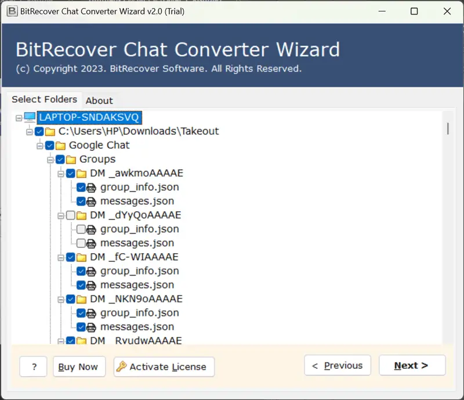
Task: Open the About tab
Action: (x=99, y=101)
